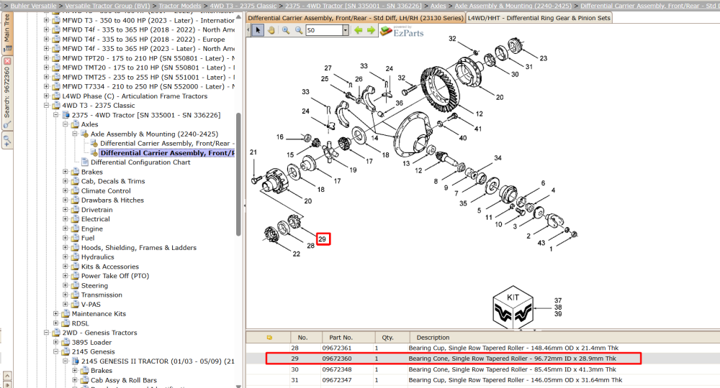
Task: Expand the Engine tree node
Action: click(66, 228)
